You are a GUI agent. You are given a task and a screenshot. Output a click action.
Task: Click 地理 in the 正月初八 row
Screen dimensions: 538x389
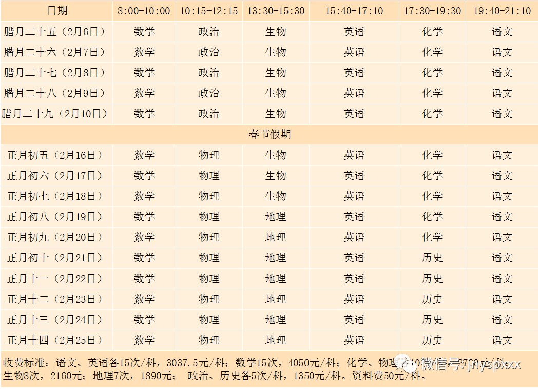tap(276, 217)
